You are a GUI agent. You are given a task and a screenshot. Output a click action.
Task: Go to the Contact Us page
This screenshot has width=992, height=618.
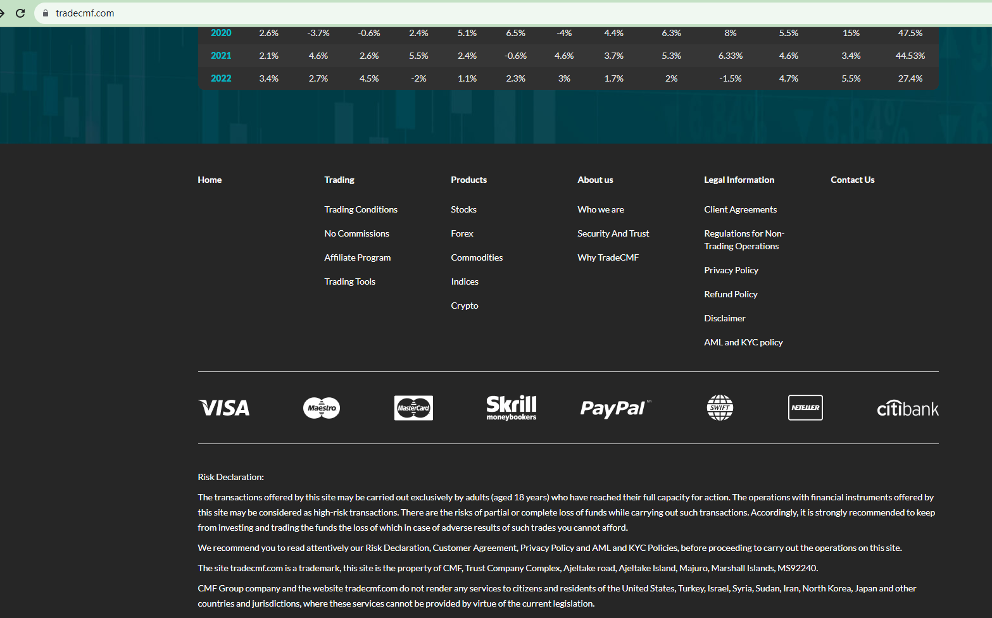pyautogui.click(x=853, y=180)
